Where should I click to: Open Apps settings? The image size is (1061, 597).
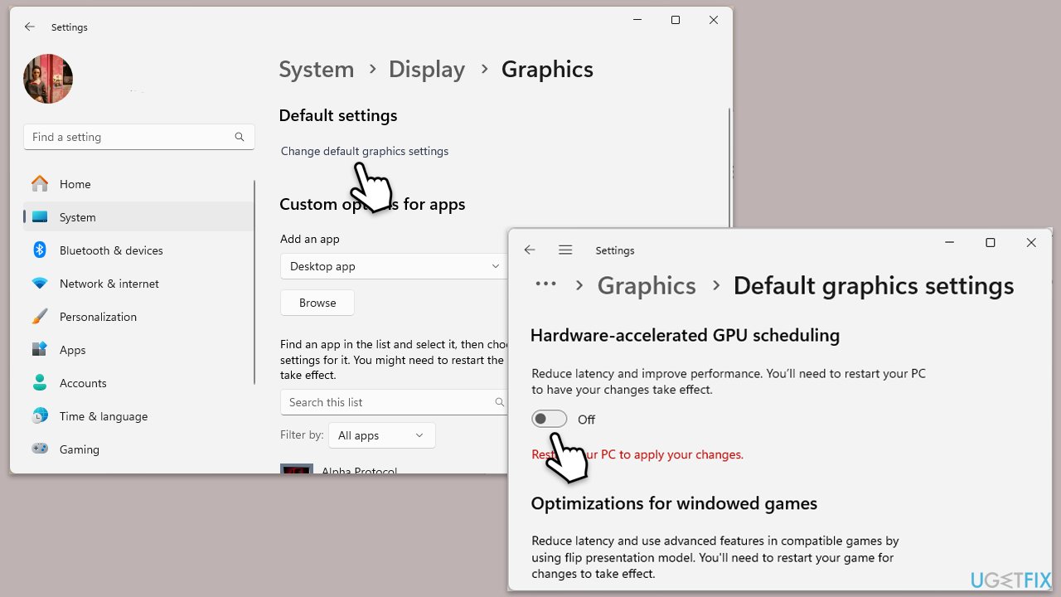(x=139, y=350)
